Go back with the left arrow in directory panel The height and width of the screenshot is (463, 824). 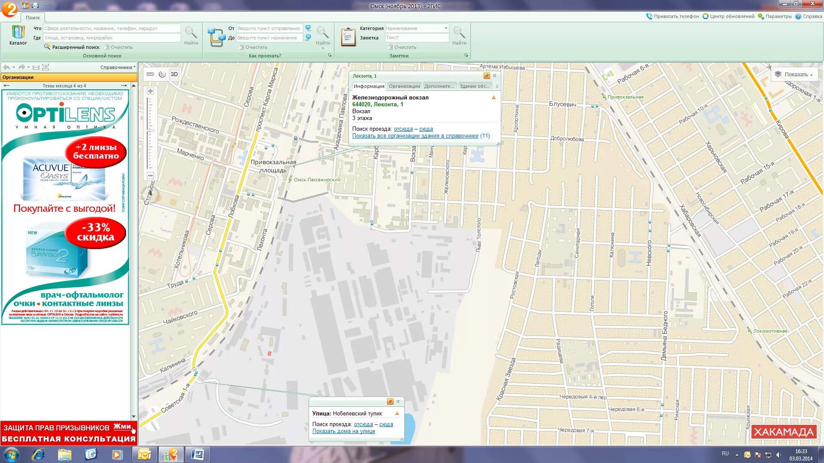coord(6,67)
